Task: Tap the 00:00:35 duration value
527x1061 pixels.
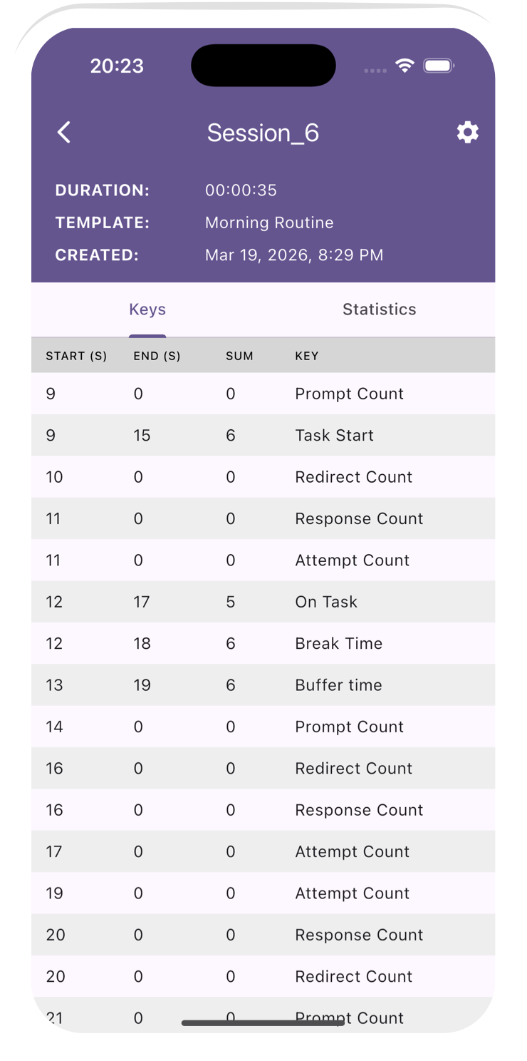Action: (x=241, y=190)
